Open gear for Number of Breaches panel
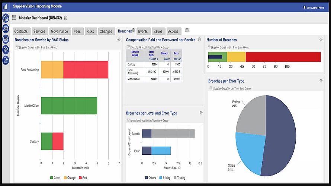Screen dimensions: 331x186 [321, 39]
